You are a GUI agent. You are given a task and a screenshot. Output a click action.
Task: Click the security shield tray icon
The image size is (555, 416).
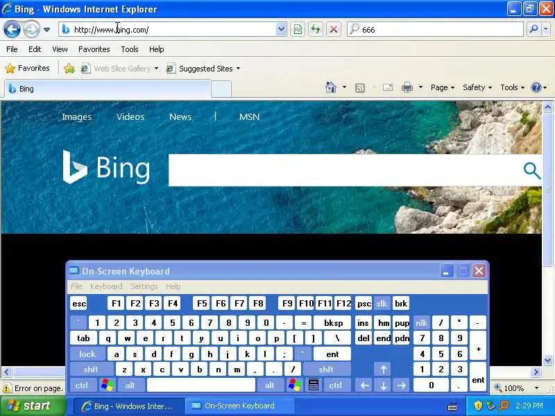[478, 406]
